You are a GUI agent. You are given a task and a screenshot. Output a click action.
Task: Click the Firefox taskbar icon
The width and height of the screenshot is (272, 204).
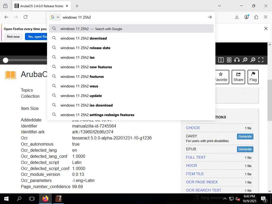(45, 199)
